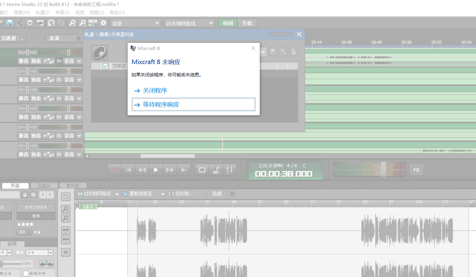Click the 切片到... button
The height and width of the screenshot is (277, 476).
[186, 194]
